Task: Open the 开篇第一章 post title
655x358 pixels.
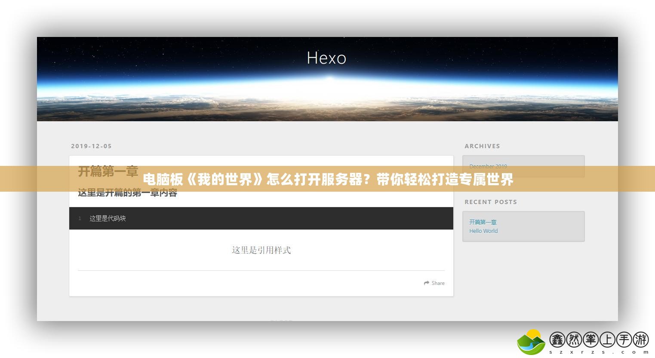Action: pos(108,171)
